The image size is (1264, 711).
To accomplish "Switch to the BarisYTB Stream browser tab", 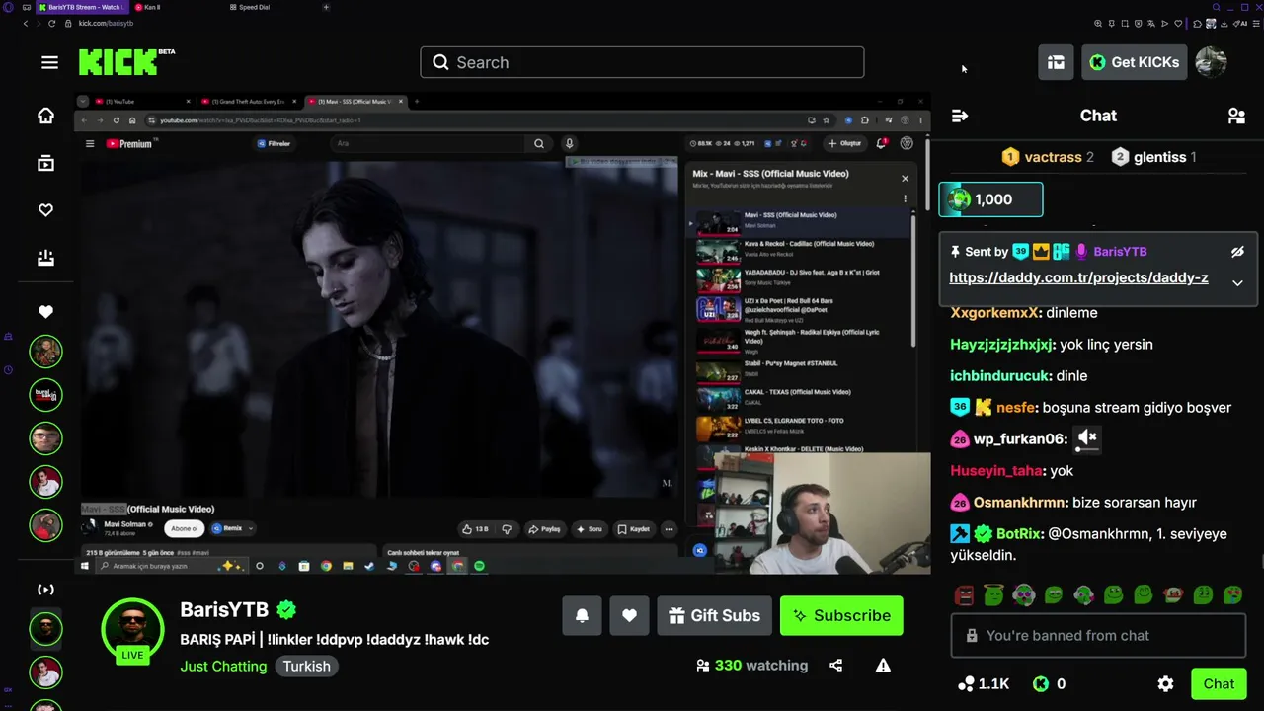I will tap(83, 7).
